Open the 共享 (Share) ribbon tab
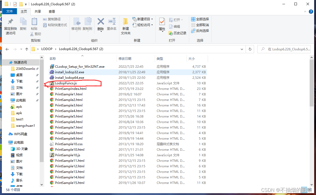The height and width of the screenshot is (195, 316). tap(38, 11)
